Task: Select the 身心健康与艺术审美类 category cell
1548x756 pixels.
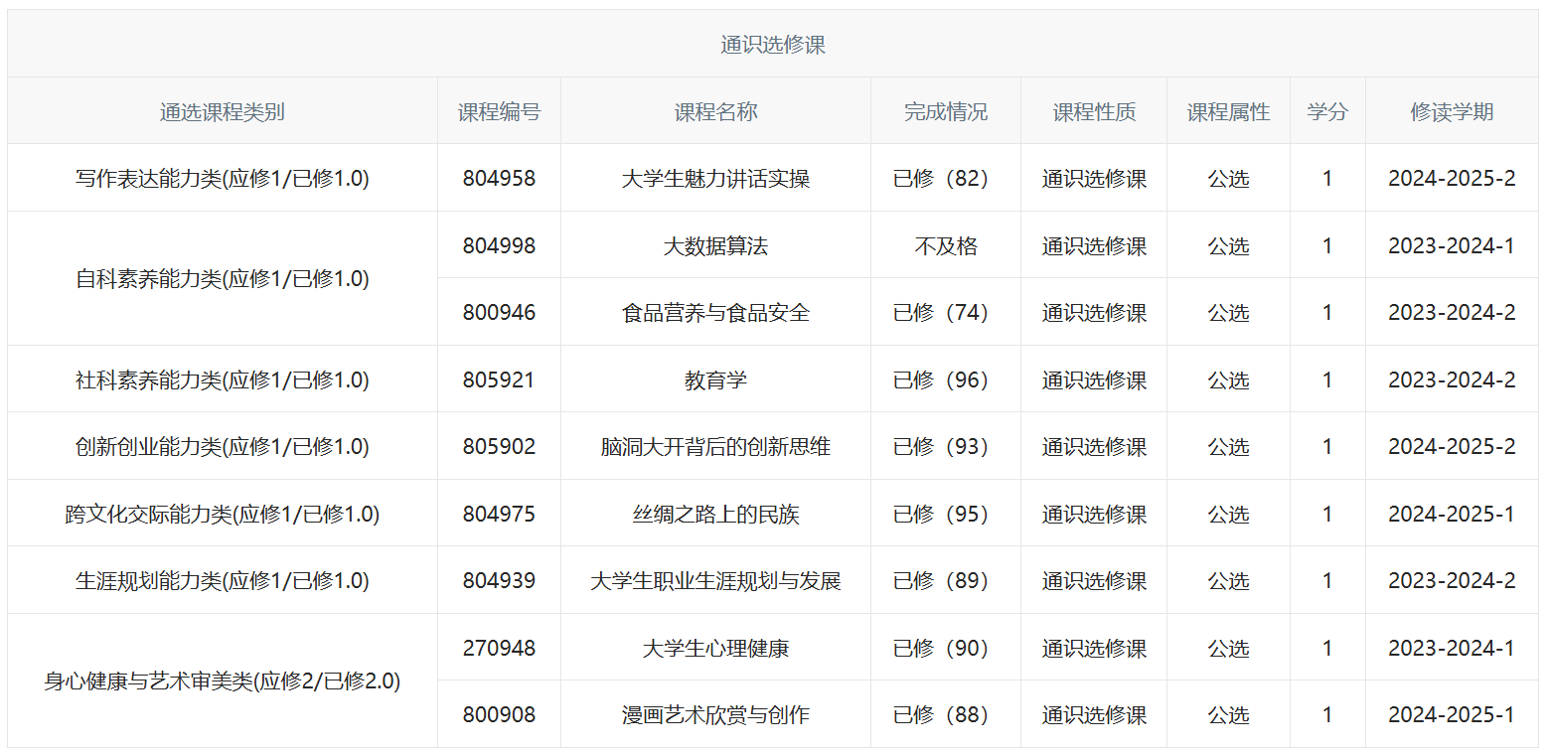Action: click(222, 681)
